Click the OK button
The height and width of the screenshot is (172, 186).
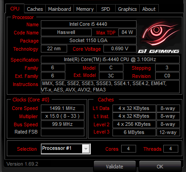click(x=160, y=167)
